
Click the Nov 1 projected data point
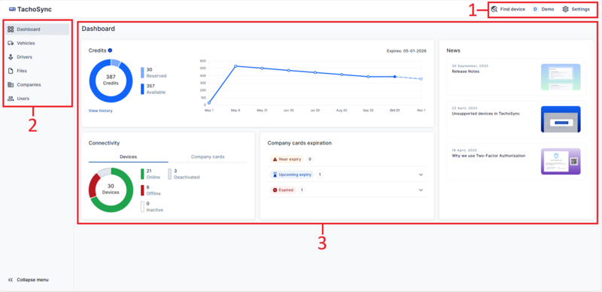pyautogui.click(x=421, y=79)
